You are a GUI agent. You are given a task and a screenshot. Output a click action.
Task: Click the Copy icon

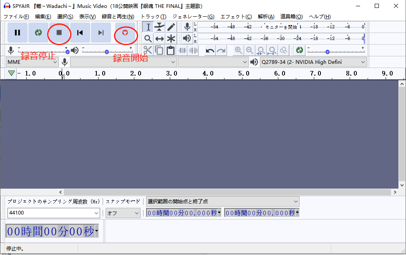coord(159,50)
